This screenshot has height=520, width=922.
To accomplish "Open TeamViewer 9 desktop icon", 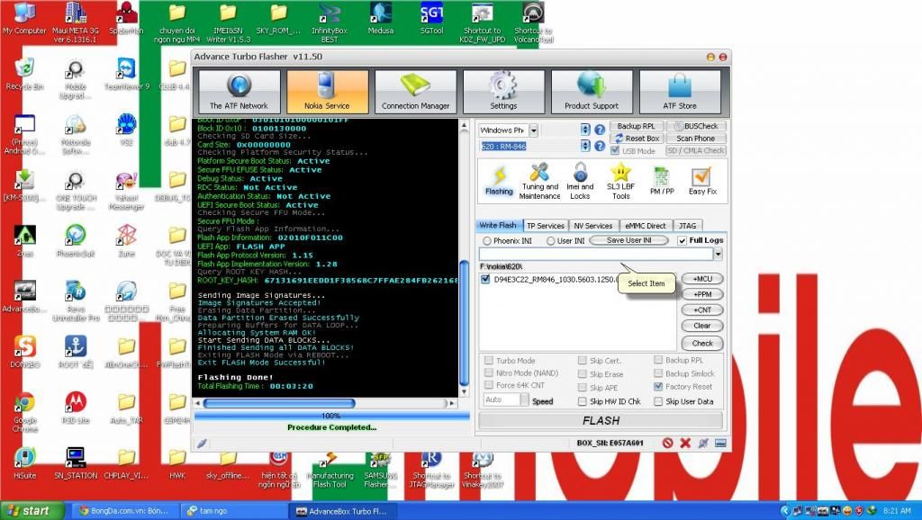I will 126,74.
